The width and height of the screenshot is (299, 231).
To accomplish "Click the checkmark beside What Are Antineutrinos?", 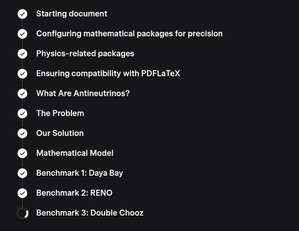I will coord(22,94).
